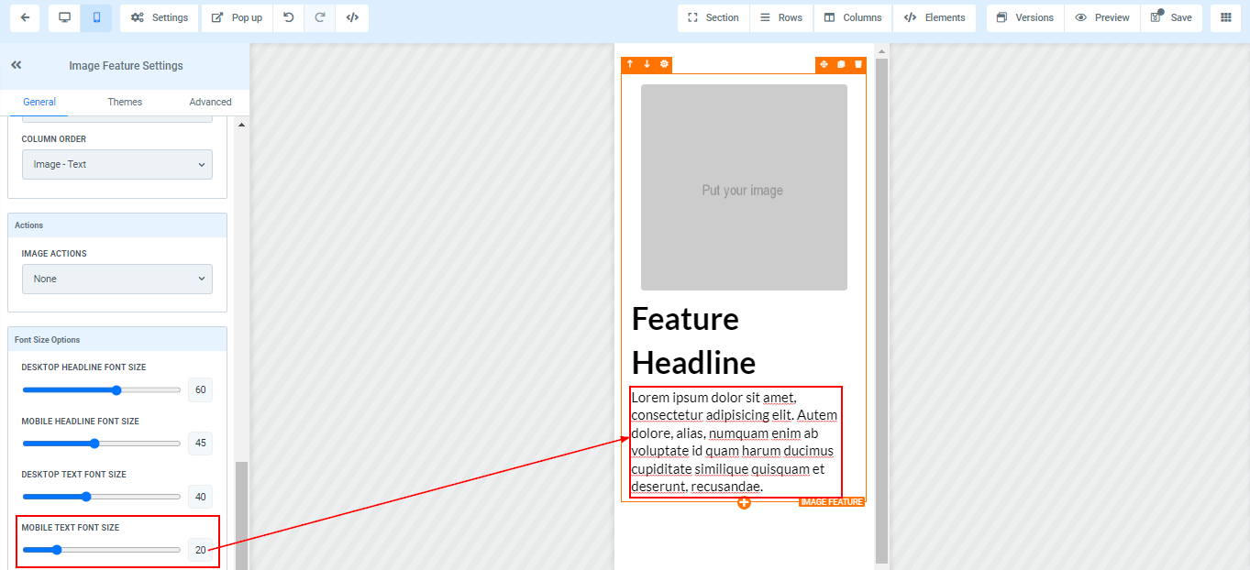This screenshot has width=1250, height=570.
Task: Click the back arrow button
Action: pyautogui.click(x=25, y=17)
